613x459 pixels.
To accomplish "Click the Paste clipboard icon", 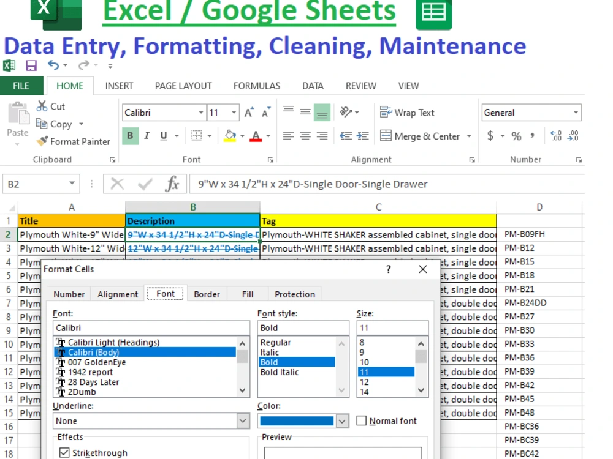I will [18, 114].
